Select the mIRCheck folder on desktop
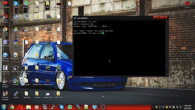 click(58, 95)
